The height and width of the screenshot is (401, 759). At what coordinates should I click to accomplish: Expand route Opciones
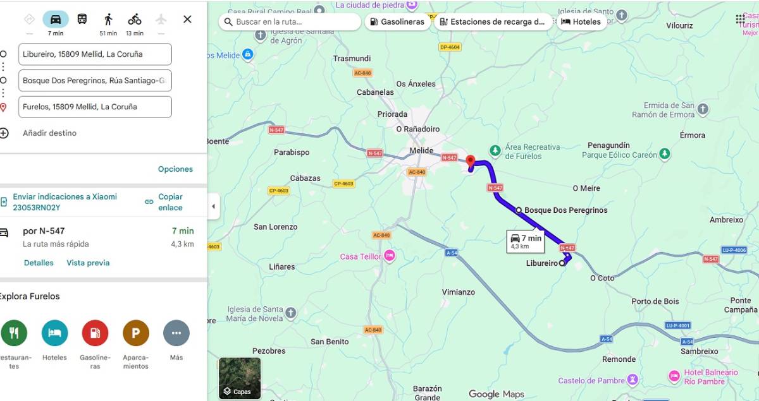(x=176, y=169)
